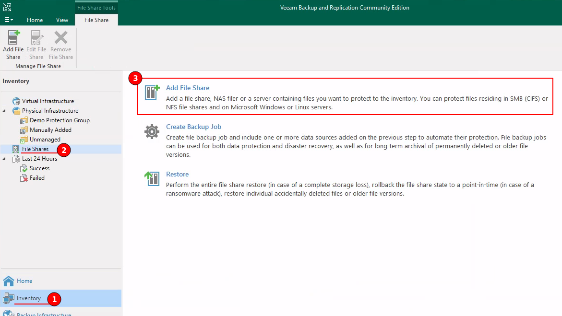Click the Manually Added group icon
Image resolution: width=562 pixels, height=316 pixels.
pos(24,129)
